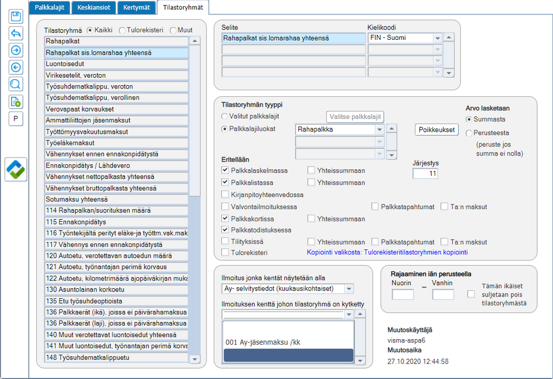
Task: Open search with the magnifier icon
Action: [16, 84]
